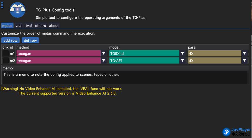Open the others tab
This screenshot has width=252, height=138.
pos(41,26)
